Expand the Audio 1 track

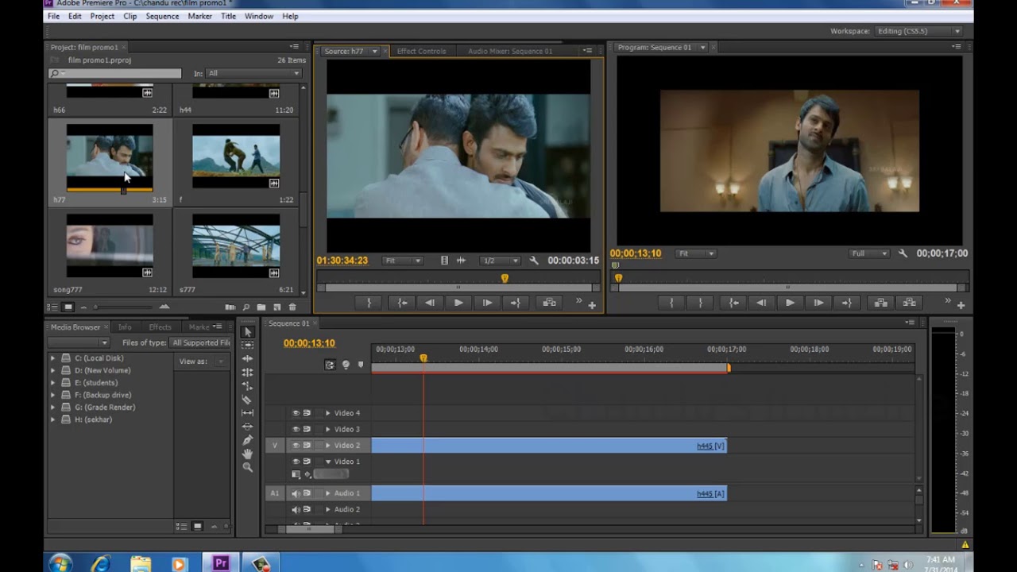327,493
